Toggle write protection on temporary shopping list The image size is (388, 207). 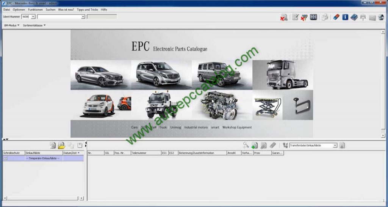point(6,158)
